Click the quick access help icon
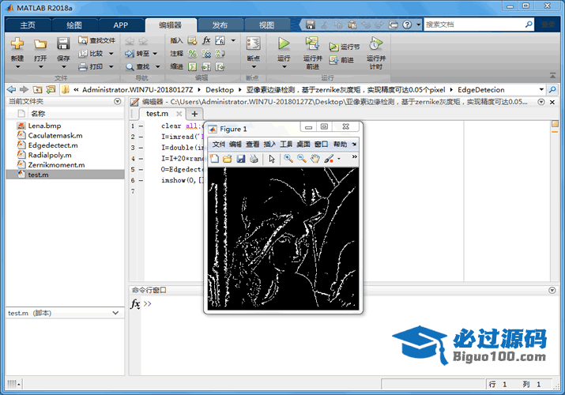The height and width of the screenshot is (395, 565). click(x=407, y=24)
